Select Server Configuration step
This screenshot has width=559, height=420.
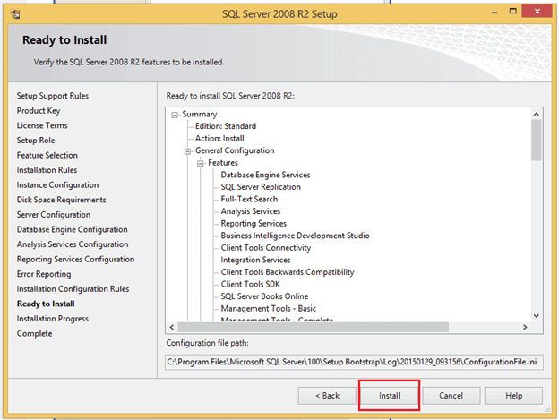point(54,215)
